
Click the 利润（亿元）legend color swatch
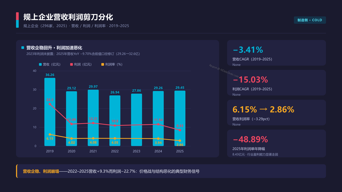72,64
